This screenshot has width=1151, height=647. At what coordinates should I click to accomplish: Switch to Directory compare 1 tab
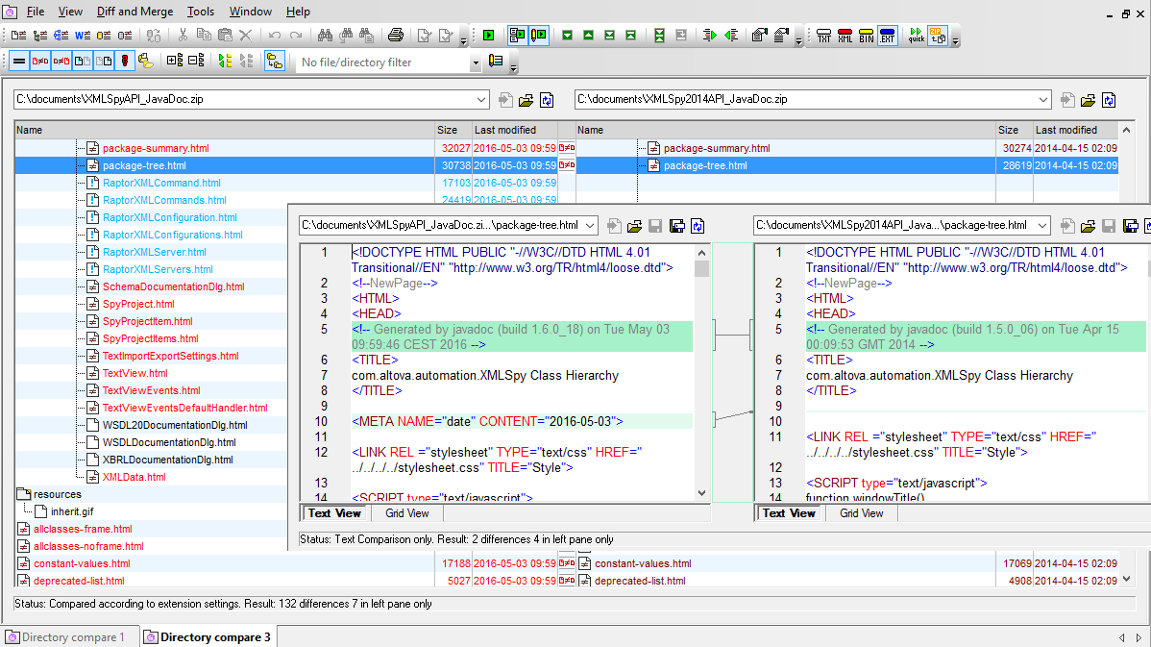pos(70,636)
